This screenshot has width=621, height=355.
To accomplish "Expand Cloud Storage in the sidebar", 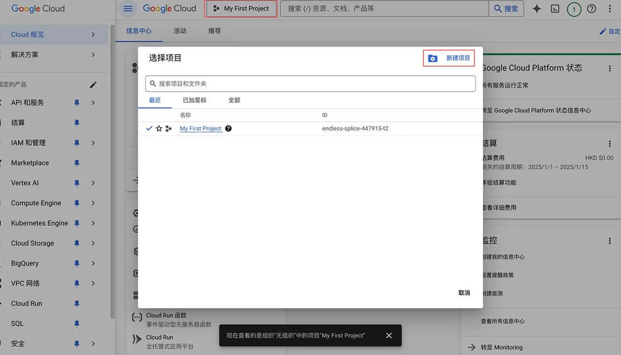I will 93,243.
